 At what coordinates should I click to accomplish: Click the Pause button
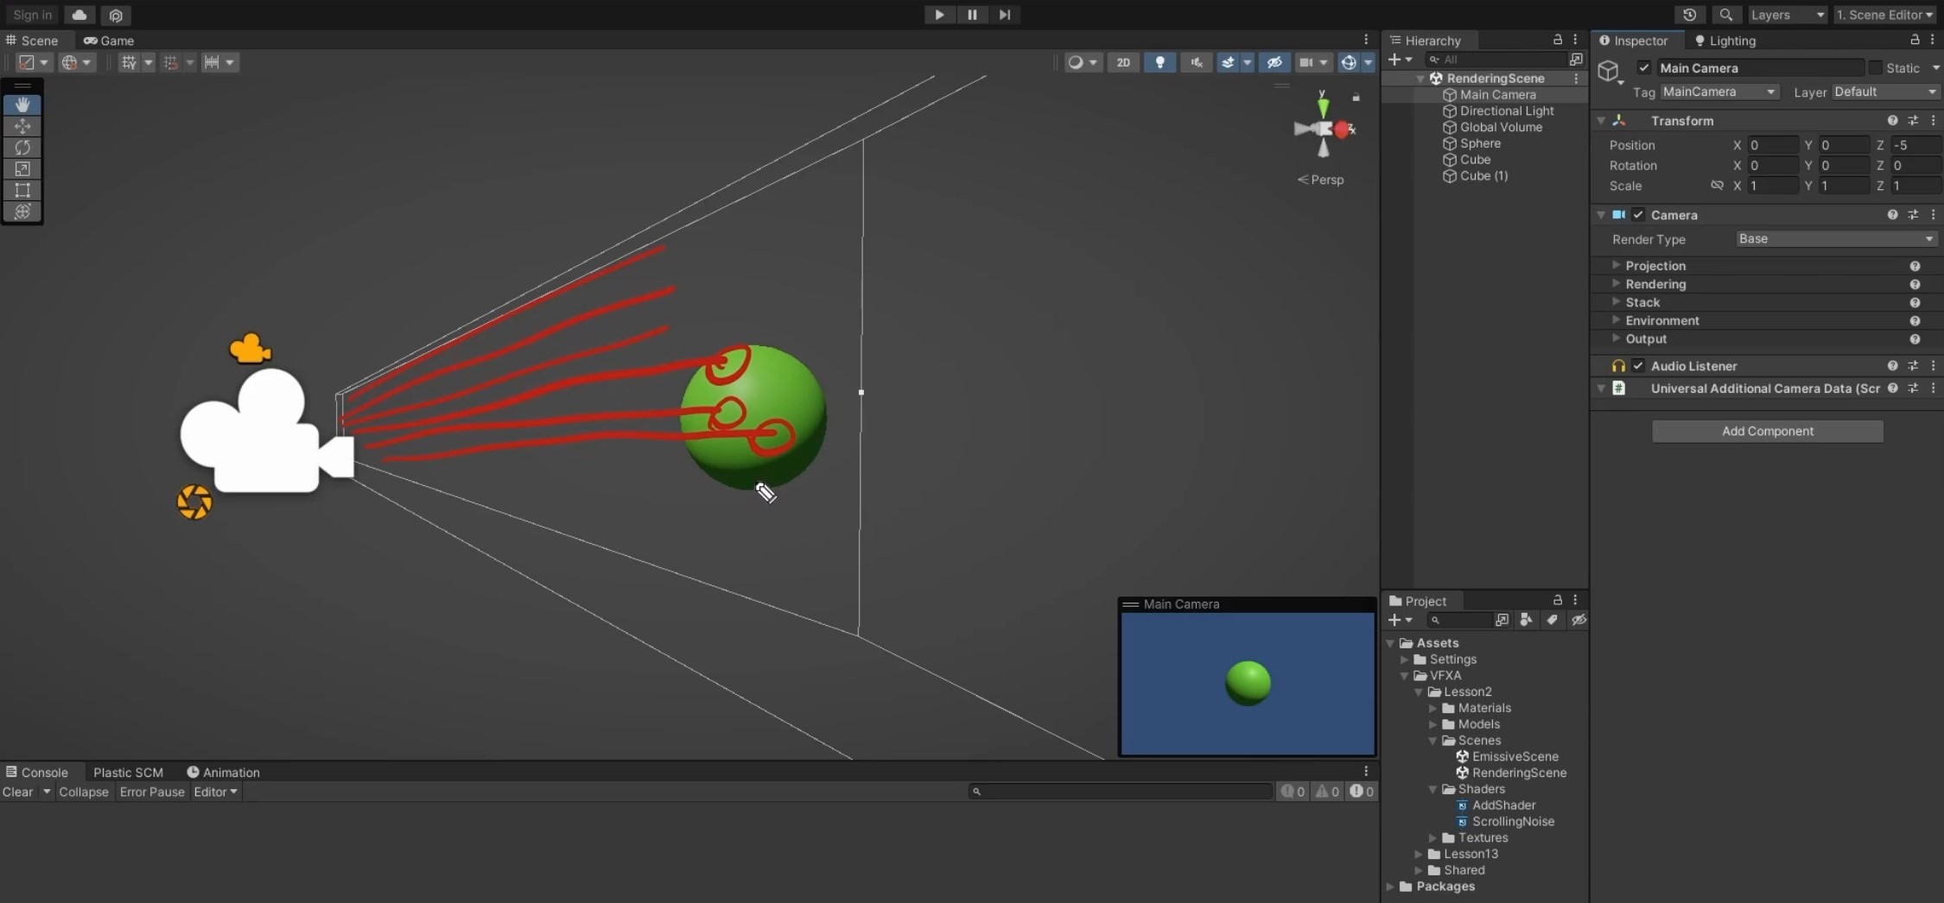[972, 15]
